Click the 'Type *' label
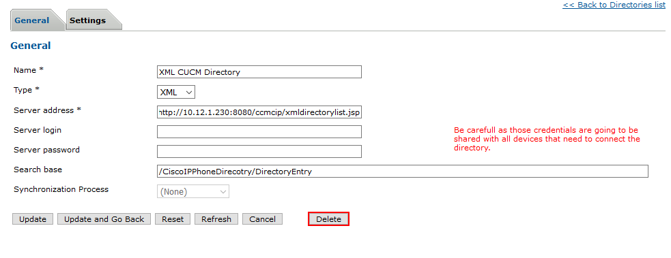The height and width of the screenshot is (258, 671). tap(27, 90)
